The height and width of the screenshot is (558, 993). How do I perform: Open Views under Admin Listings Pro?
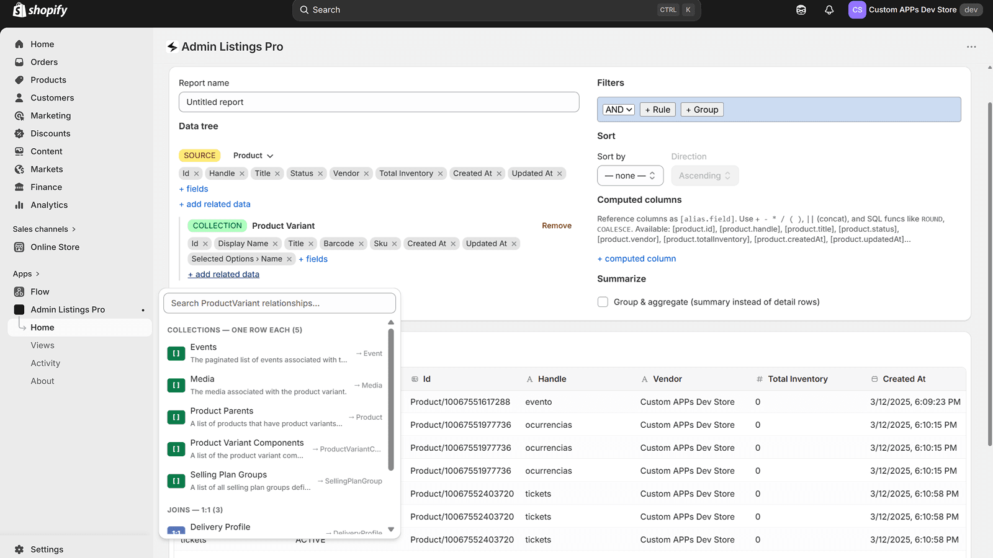[x=42, y=345]
